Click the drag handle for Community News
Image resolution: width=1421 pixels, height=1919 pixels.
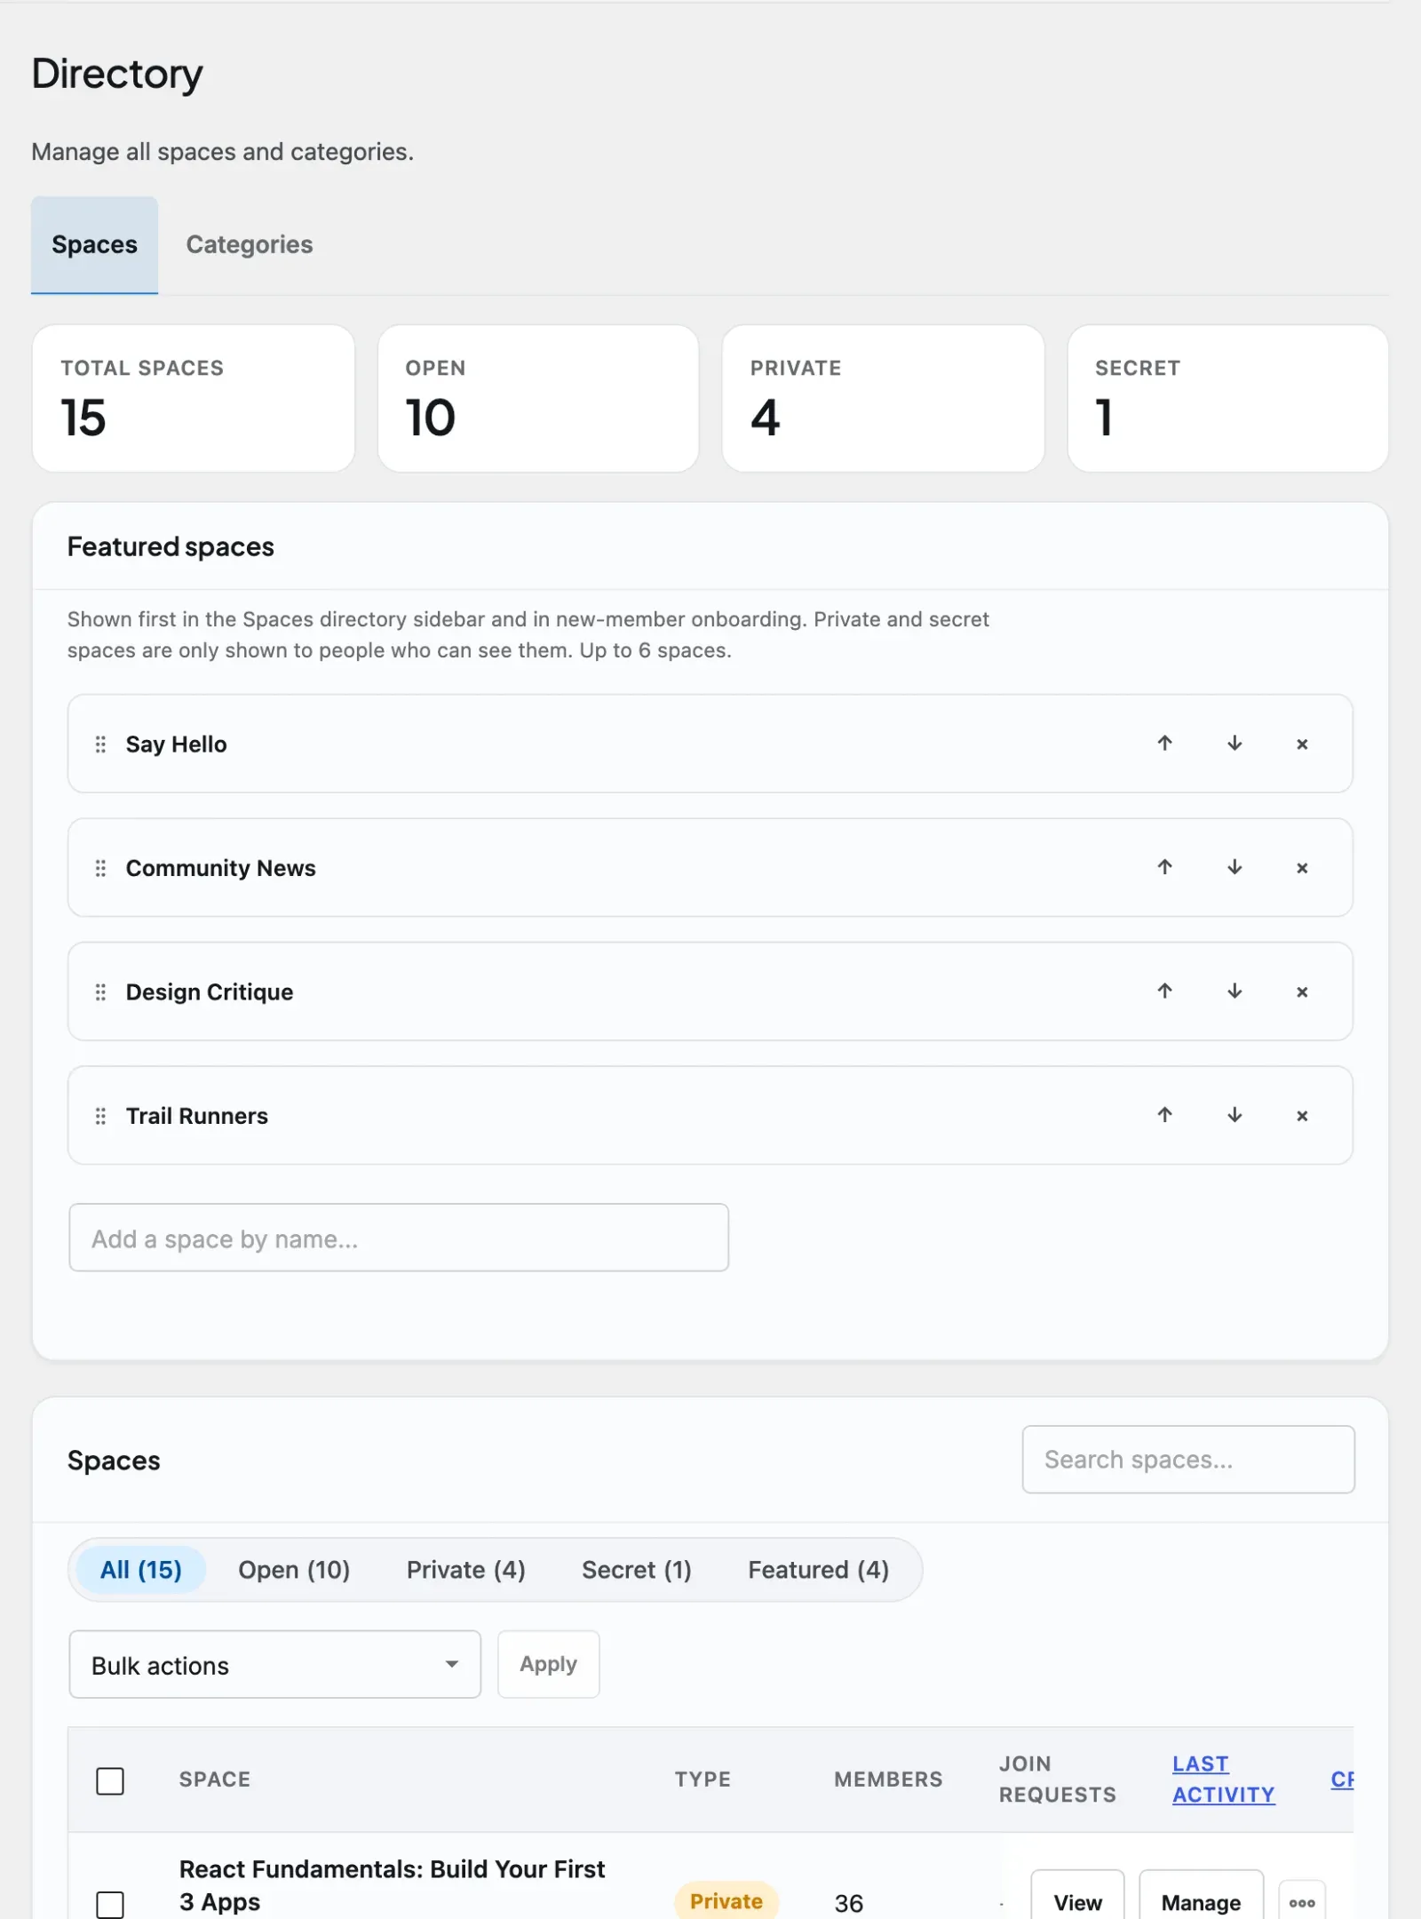[x=100, y=867]
